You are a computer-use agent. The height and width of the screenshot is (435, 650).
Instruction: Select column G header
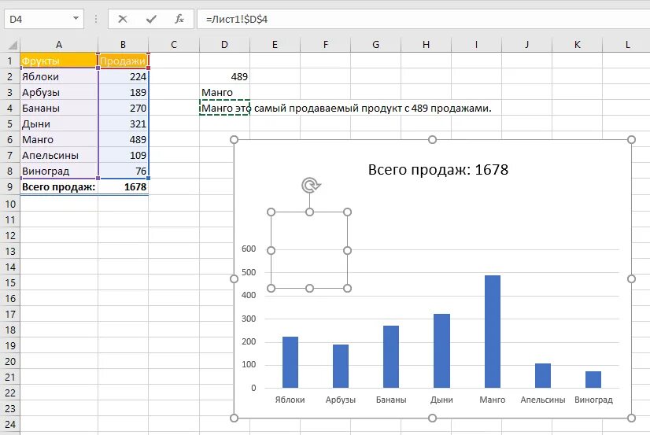click(x=375, y=44)
